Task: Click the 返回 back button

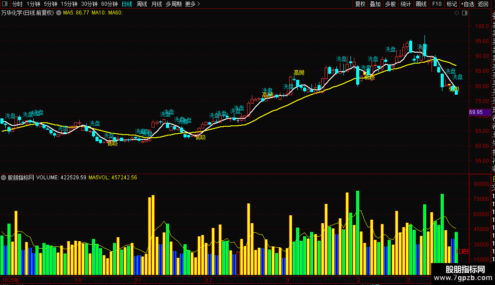Action: (x=483, y=4)
